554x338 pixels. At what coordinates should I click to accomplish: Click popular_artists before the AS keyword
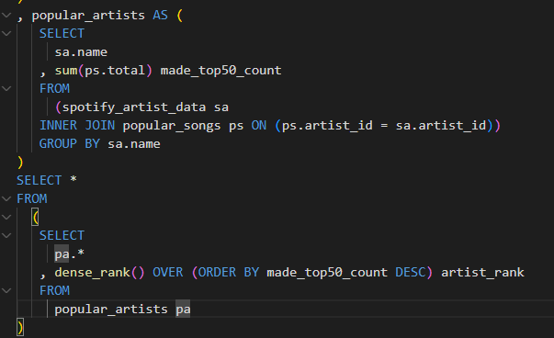tap(88, 16)
